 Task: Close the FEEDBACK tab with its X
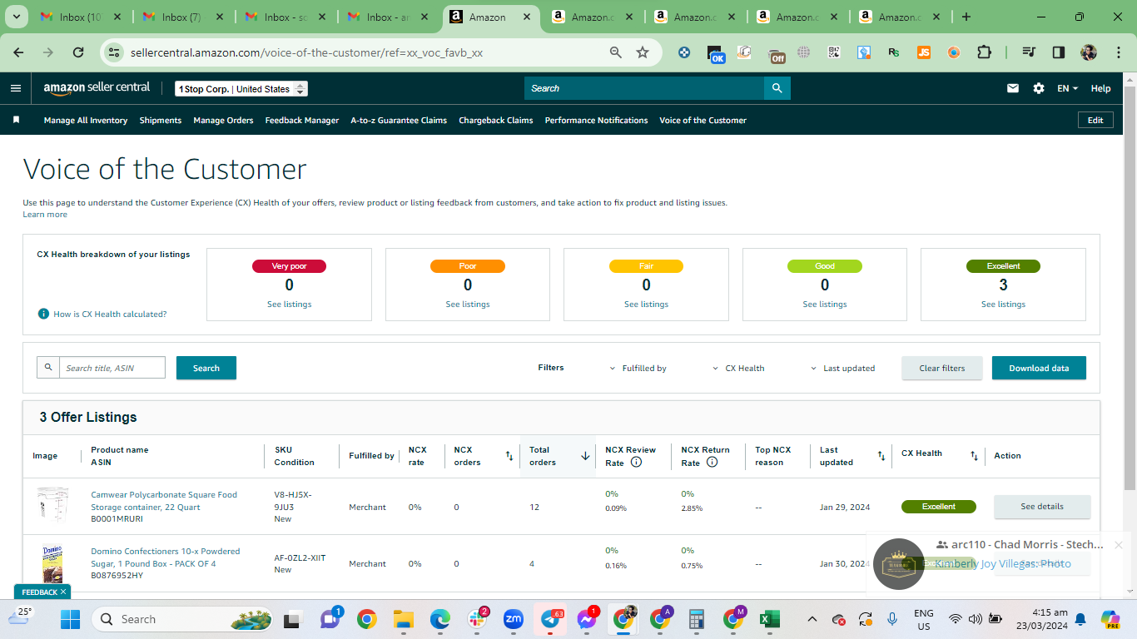pos(63,592)
